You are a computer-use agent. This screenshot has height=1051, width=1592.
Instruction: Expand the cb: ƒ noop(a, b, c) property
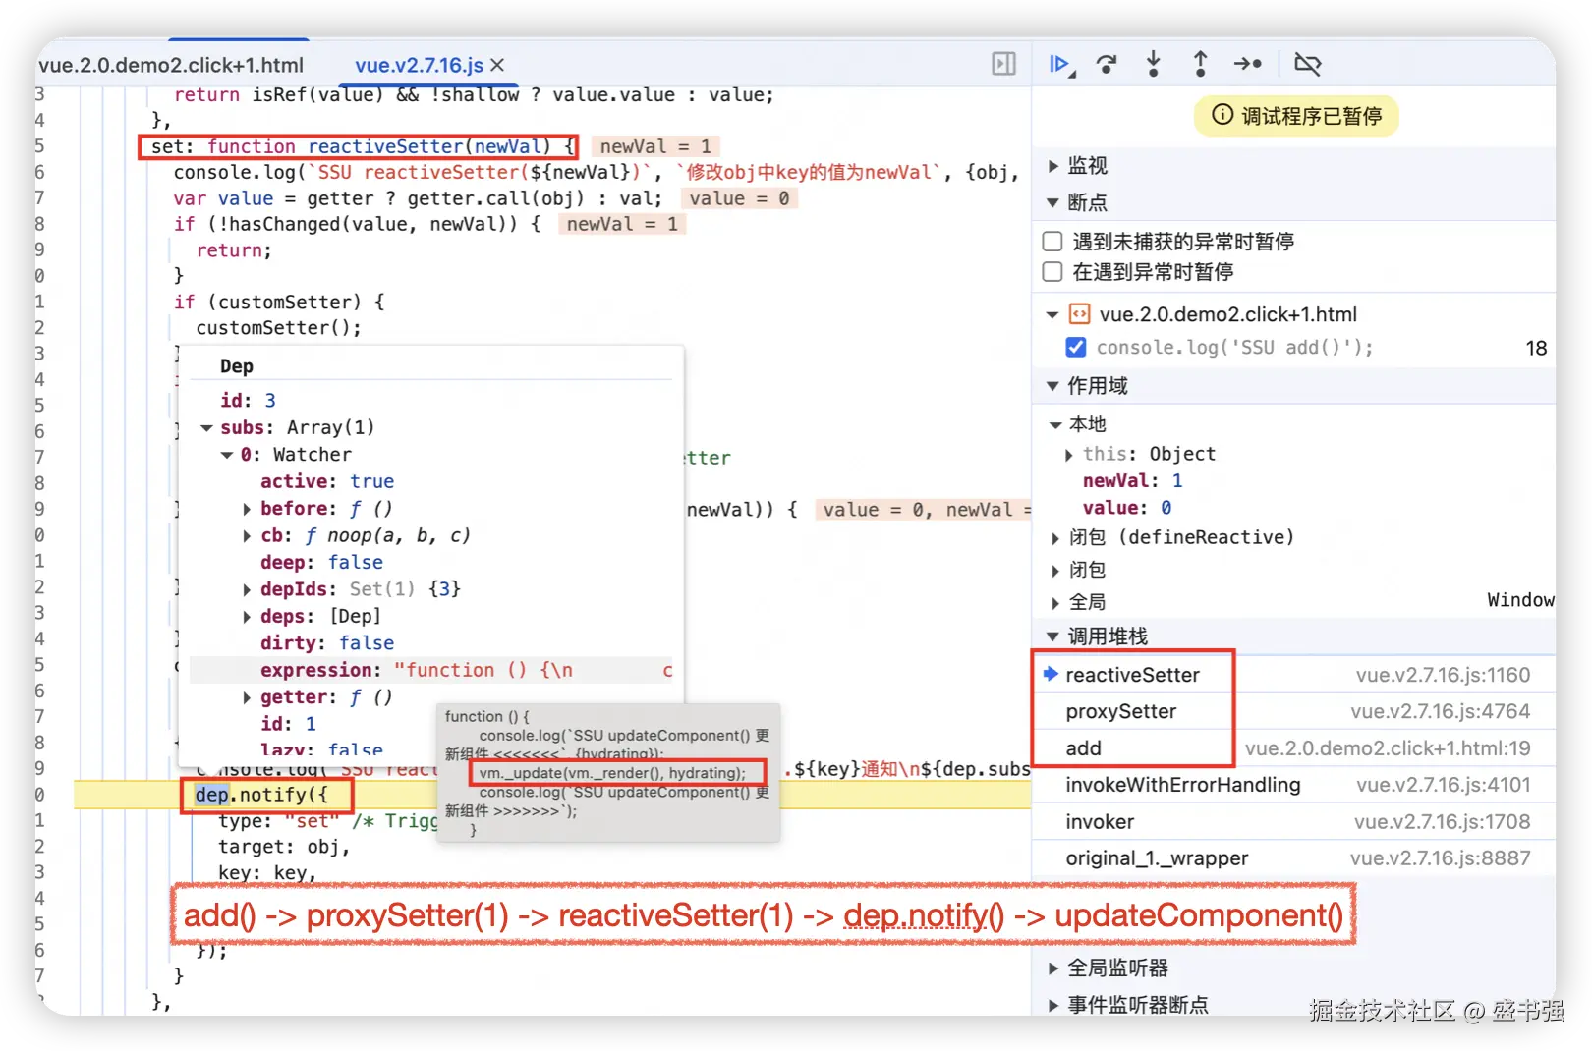(x=247, y=536)
